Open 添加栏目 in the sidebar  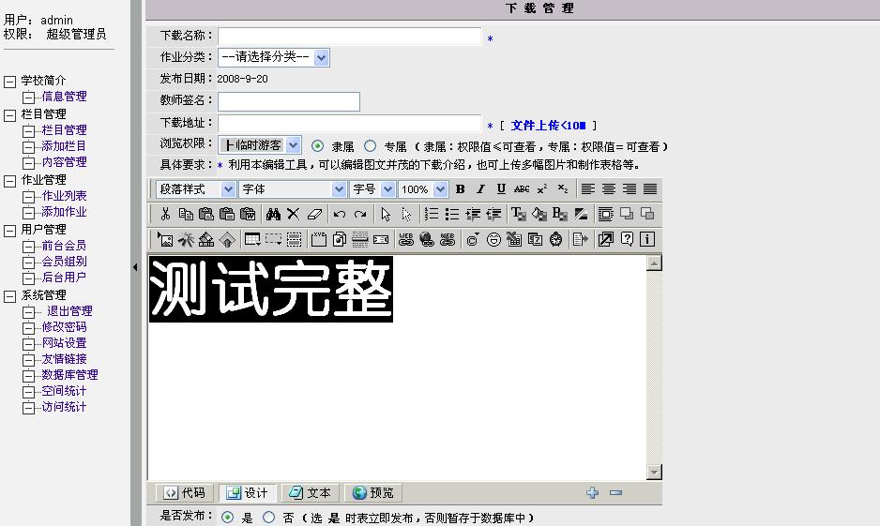(x=64, y=146)
